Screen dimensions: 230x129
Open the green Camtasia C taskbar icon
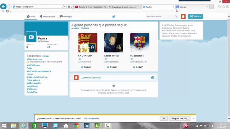97,126
